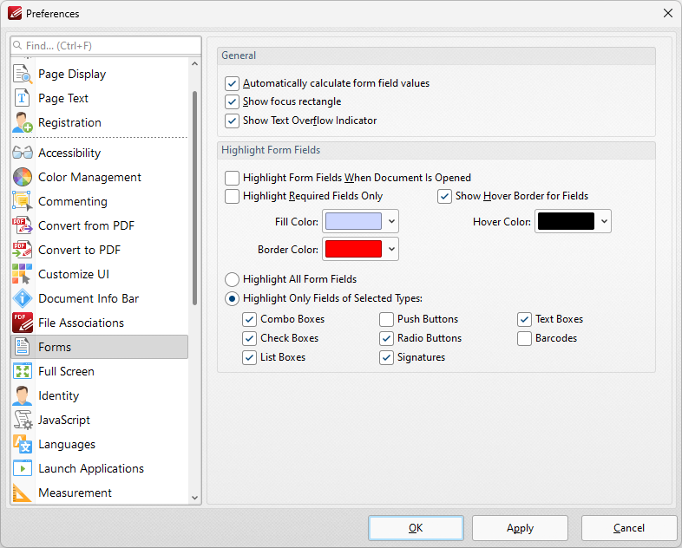Open Accessibility preferences category
The image size is (682, 548).
(100, 153)
